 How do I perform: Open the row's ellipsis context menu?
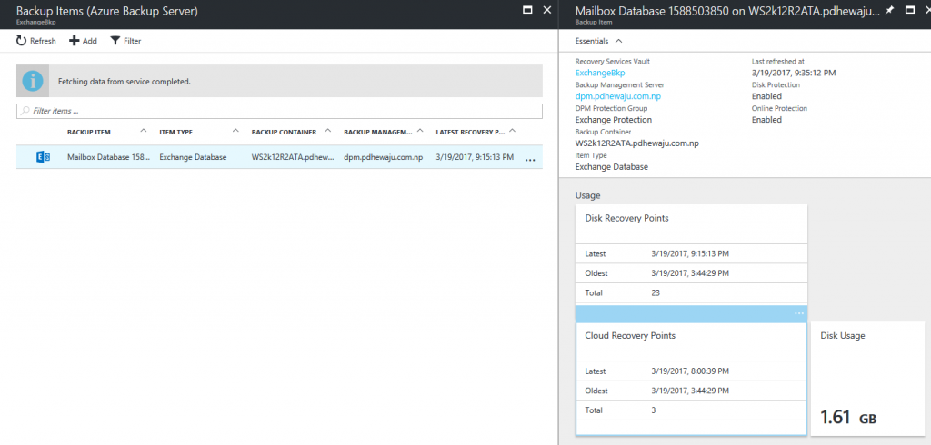530,159
